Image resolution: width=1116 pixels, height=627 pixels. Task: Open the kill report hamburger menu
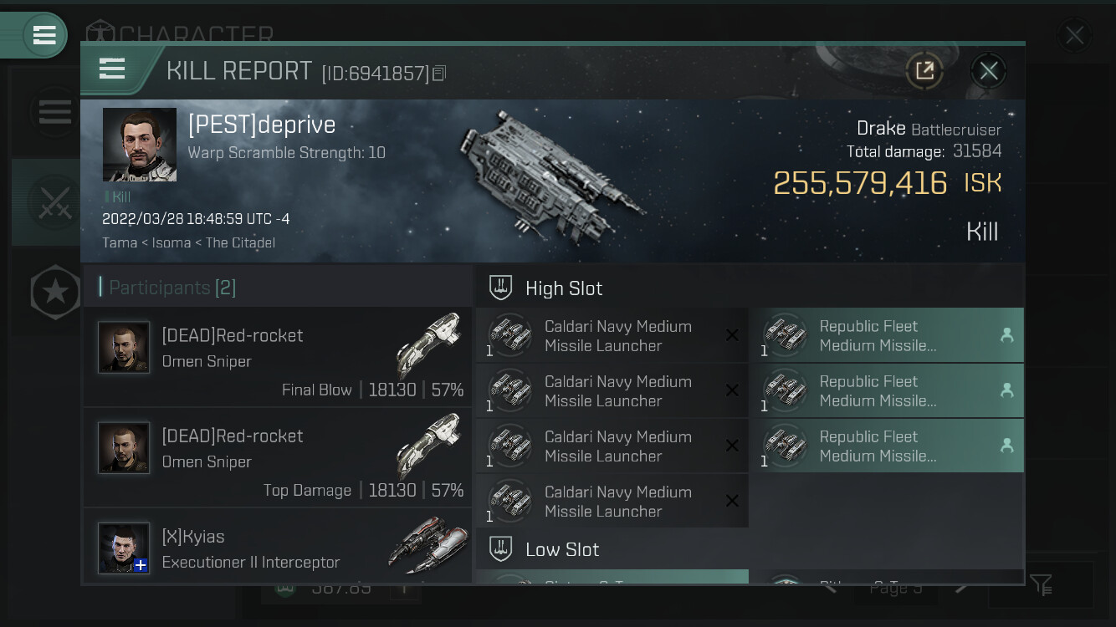pos(112,69)
